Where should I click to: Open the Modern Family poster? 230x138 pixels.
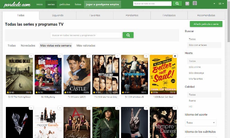point(48,122)
